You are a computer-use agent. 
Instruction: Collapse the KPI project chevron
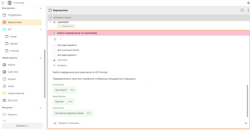point(40,29)
